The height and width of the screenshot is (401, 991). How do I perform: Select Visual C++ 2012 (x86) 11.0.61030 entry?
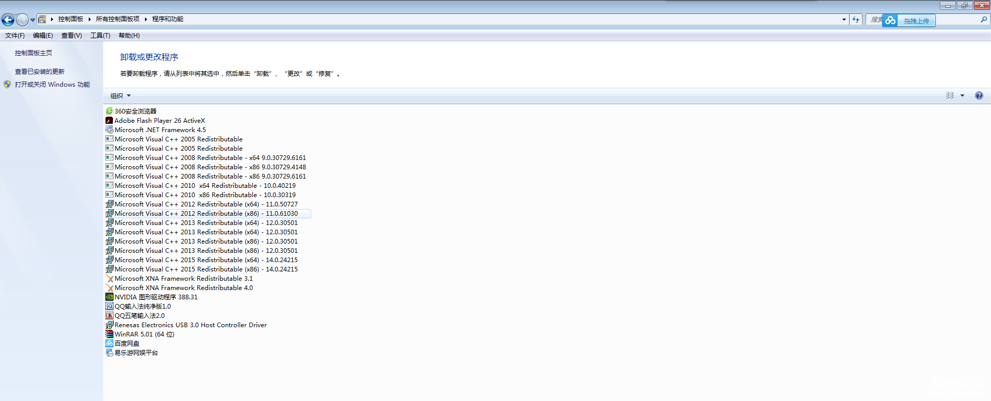[x=207, y=213]
